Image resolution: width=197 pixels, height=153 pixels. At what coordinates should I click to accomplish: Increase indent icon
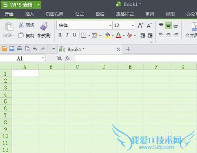pos(150,35)
